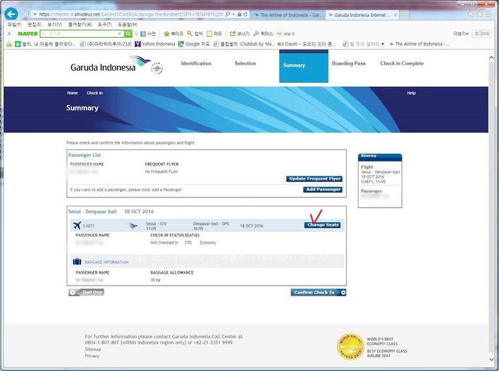This screenshot has height=371, width=499.
Task: Open the 도구(T) menu
Action: click(105, 25)
